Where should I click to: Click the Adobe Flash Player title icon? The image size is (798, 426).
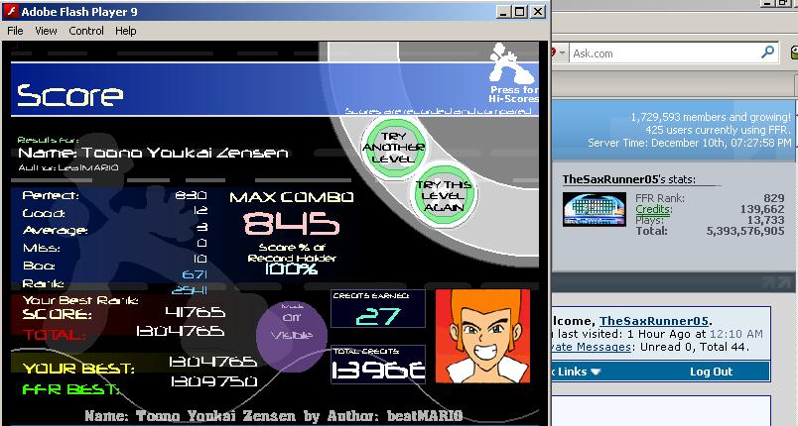(x=11, y=11)
